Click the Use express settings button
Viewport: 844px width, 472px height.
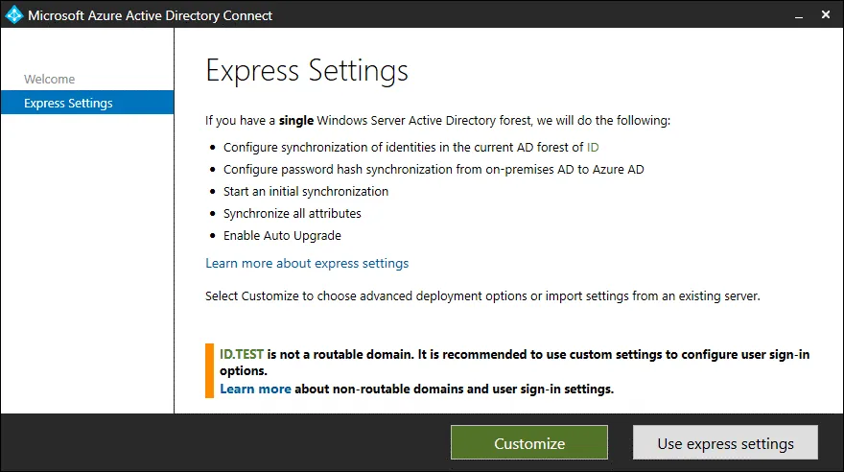pos(725,443)
